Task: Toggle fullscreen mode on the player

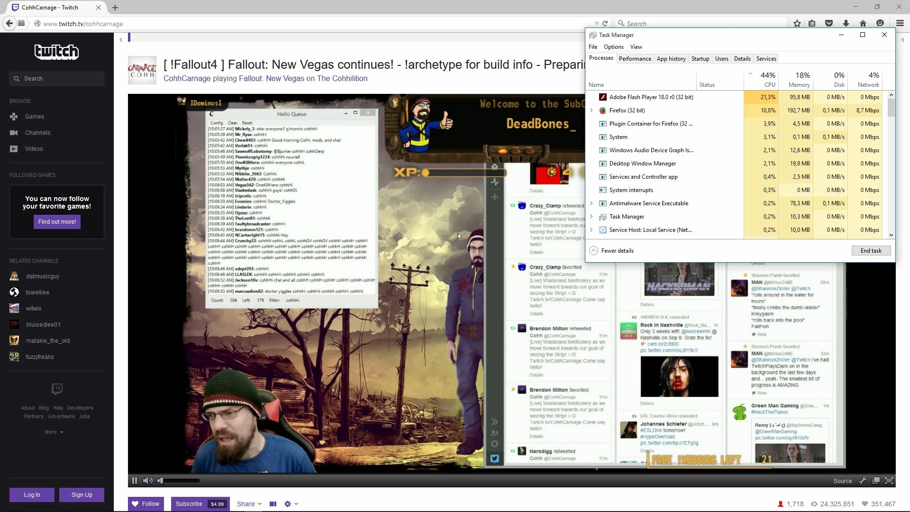Action: pyautogui.click(x=889, y=481)
